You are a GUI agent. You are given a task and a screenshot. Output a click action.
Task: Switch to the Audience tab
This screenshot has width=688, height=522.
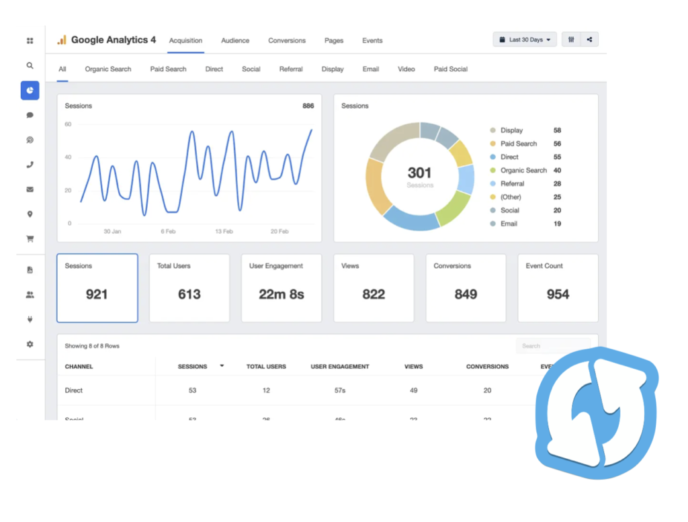click(235, 40)
